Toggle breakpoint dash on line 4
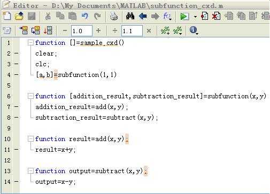This screenshot has height=194, width=270. [17, 74]
